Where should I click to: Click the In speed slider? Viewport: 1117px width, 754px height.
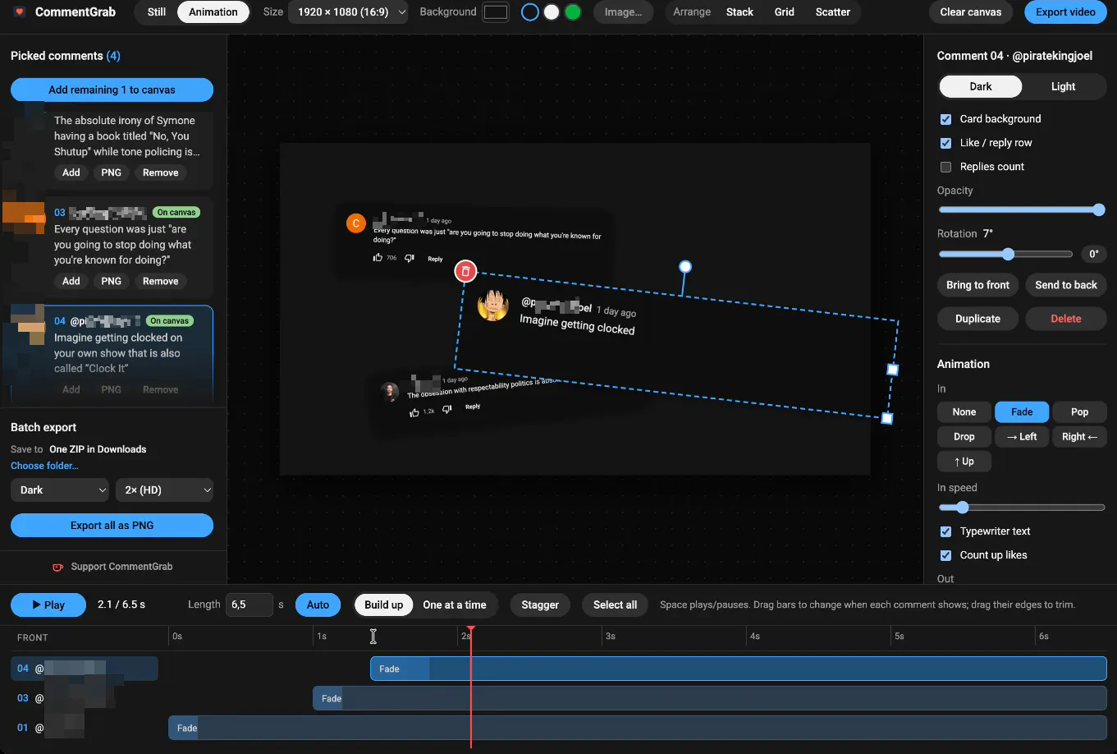[x=1022, y=508]
